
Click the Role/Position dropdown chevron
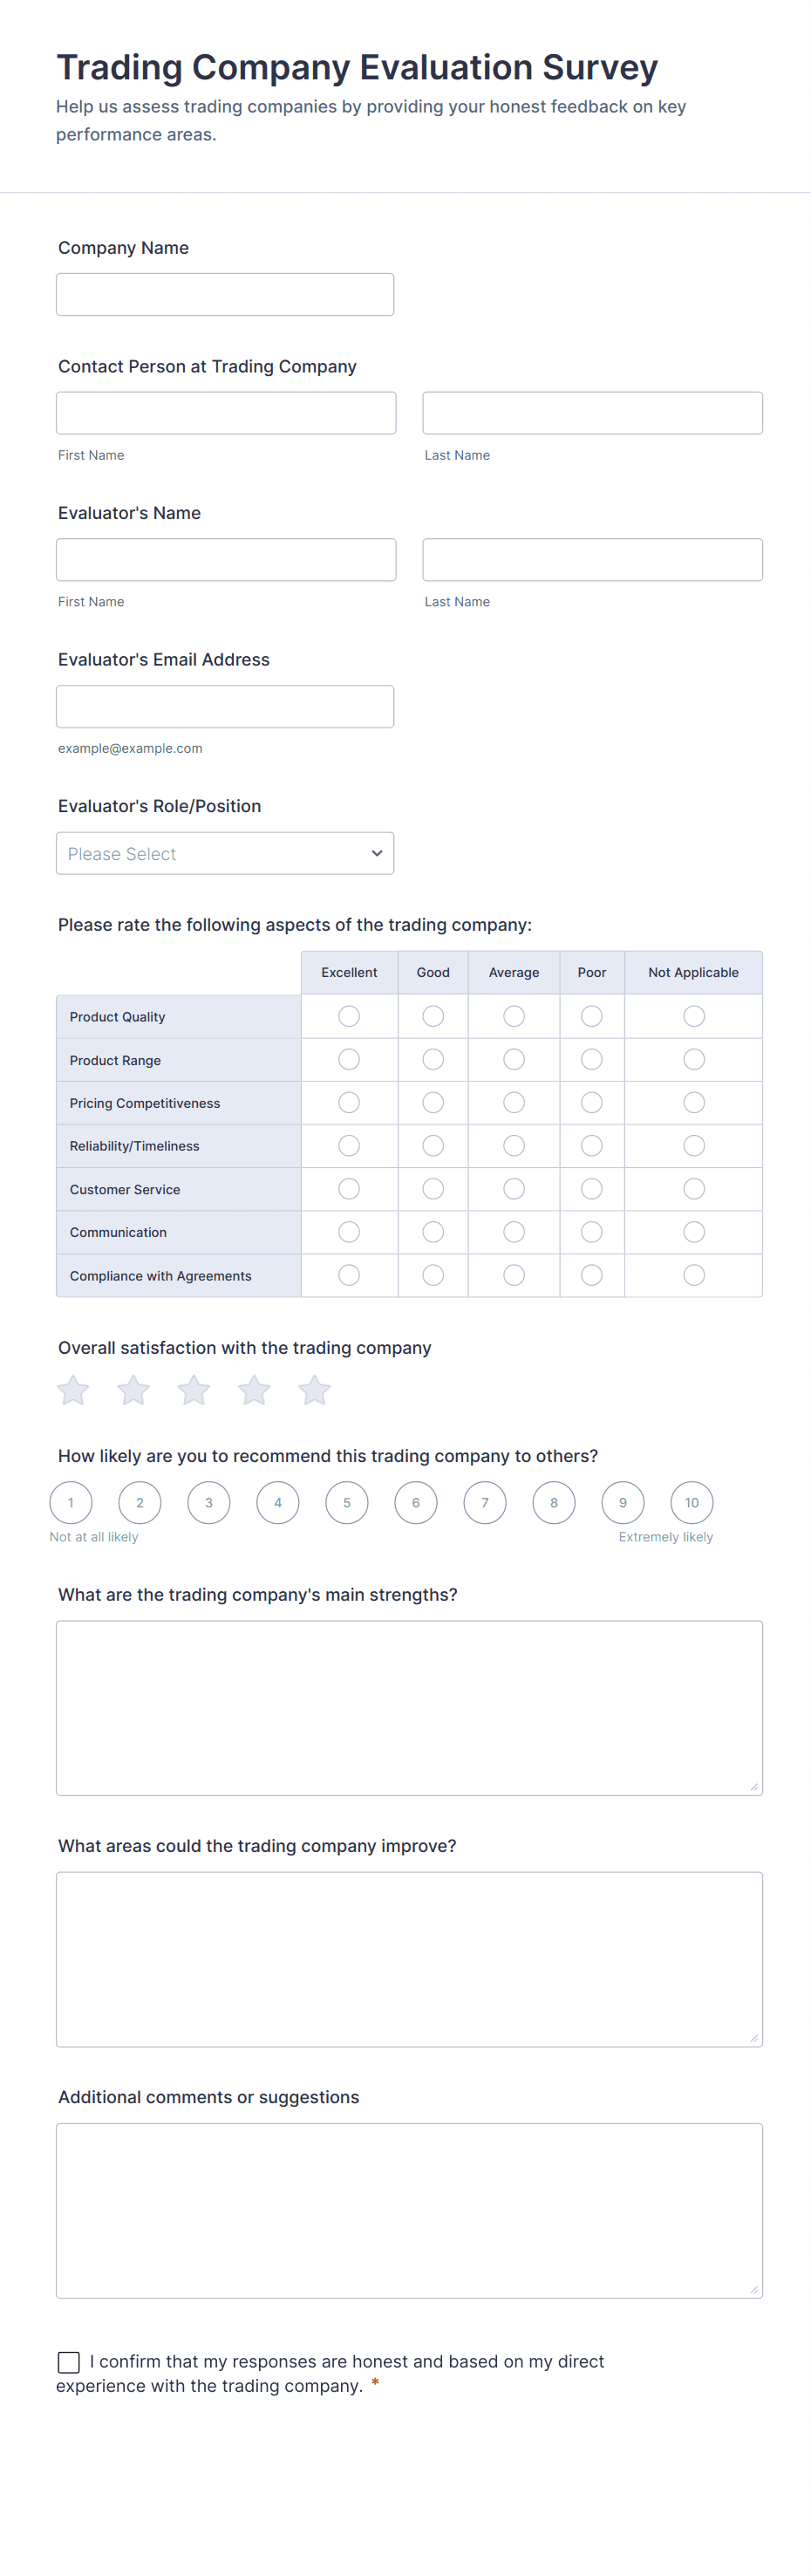(377, 853)
